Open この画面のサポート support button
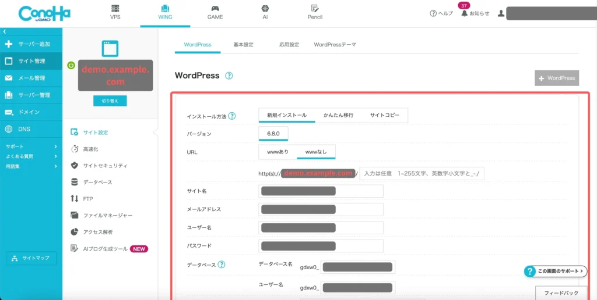 (x=556, y=271)
